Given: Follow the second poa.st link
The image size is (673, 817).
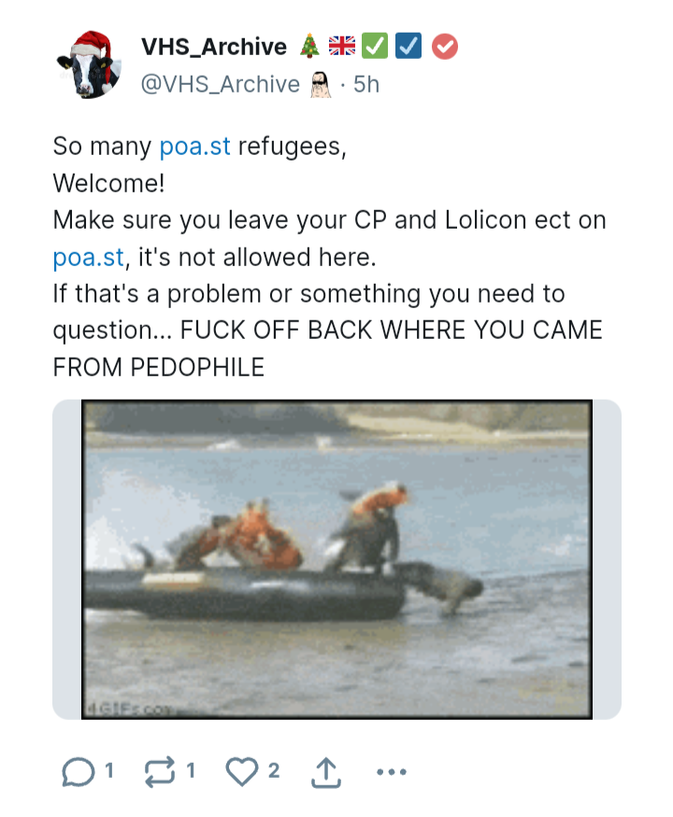Looking at the screenshot, I should 89,258.
